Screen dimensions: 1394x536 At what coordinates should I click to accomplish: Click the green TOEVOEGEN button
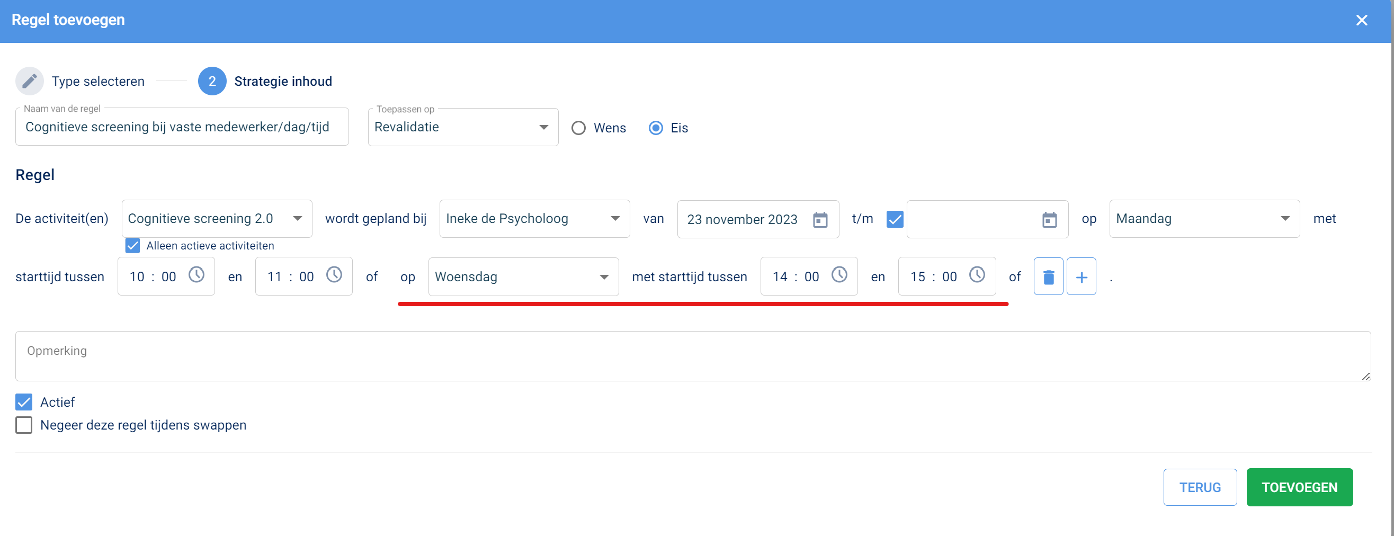coord(1299,487)
